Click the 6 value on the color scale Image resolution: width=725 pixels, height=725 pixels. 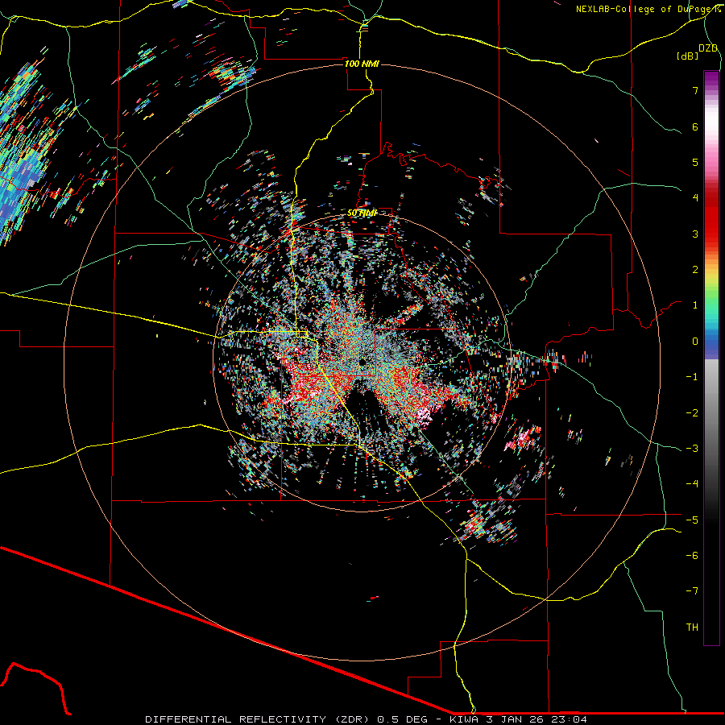tap(695, 126)
